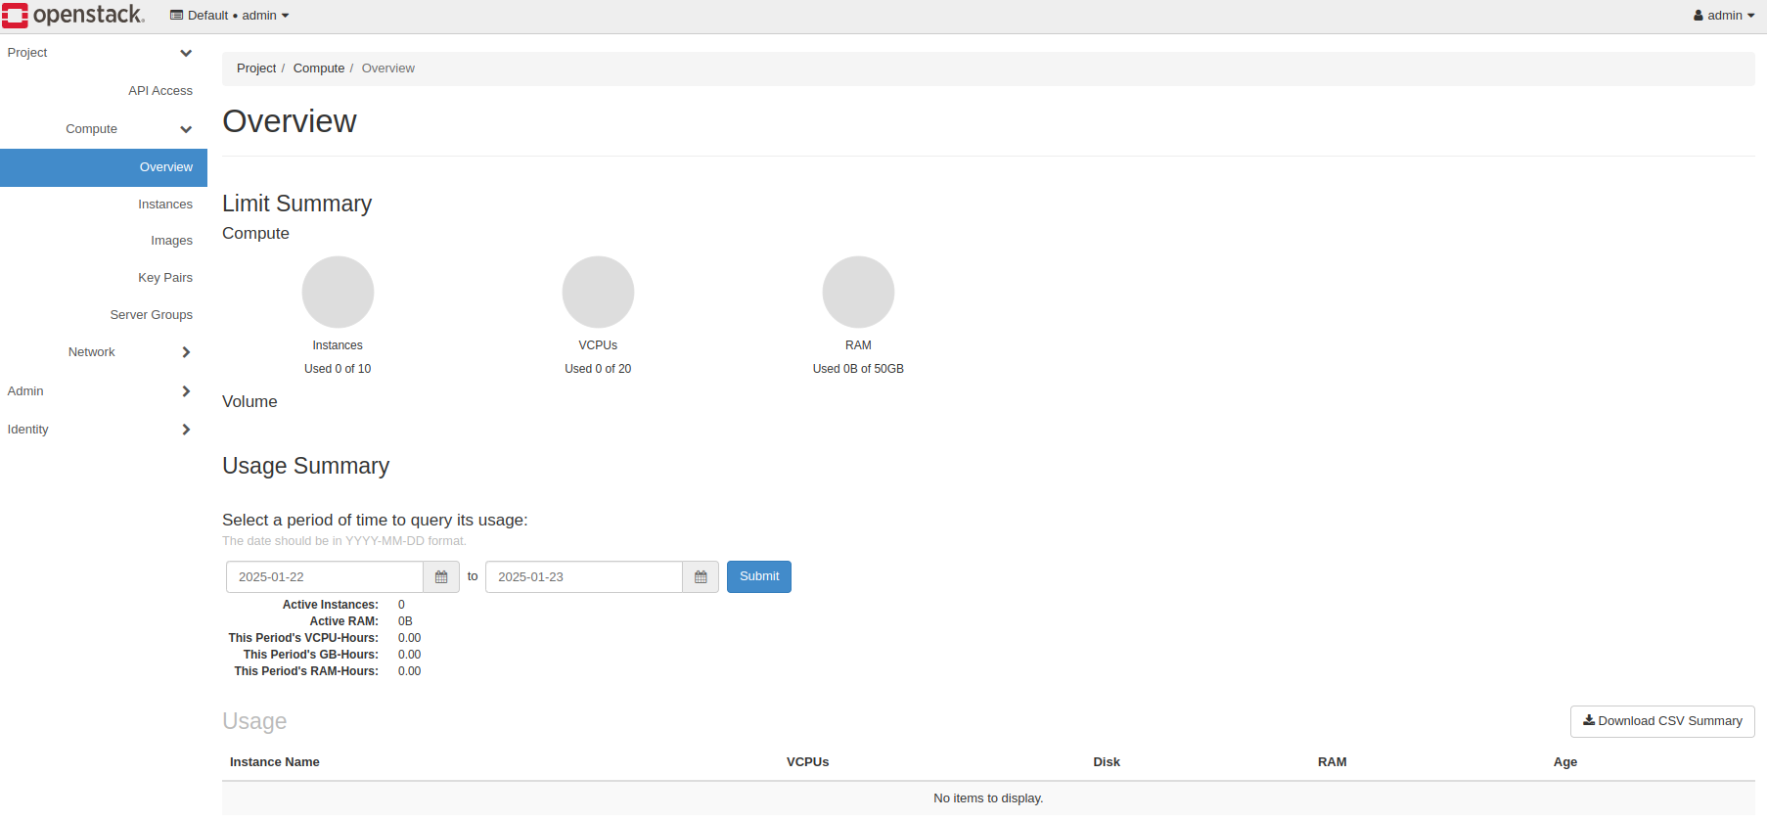Click the Instances usage pie chart
Screen dimensions: 1767x820
click(x=338, y=292)
